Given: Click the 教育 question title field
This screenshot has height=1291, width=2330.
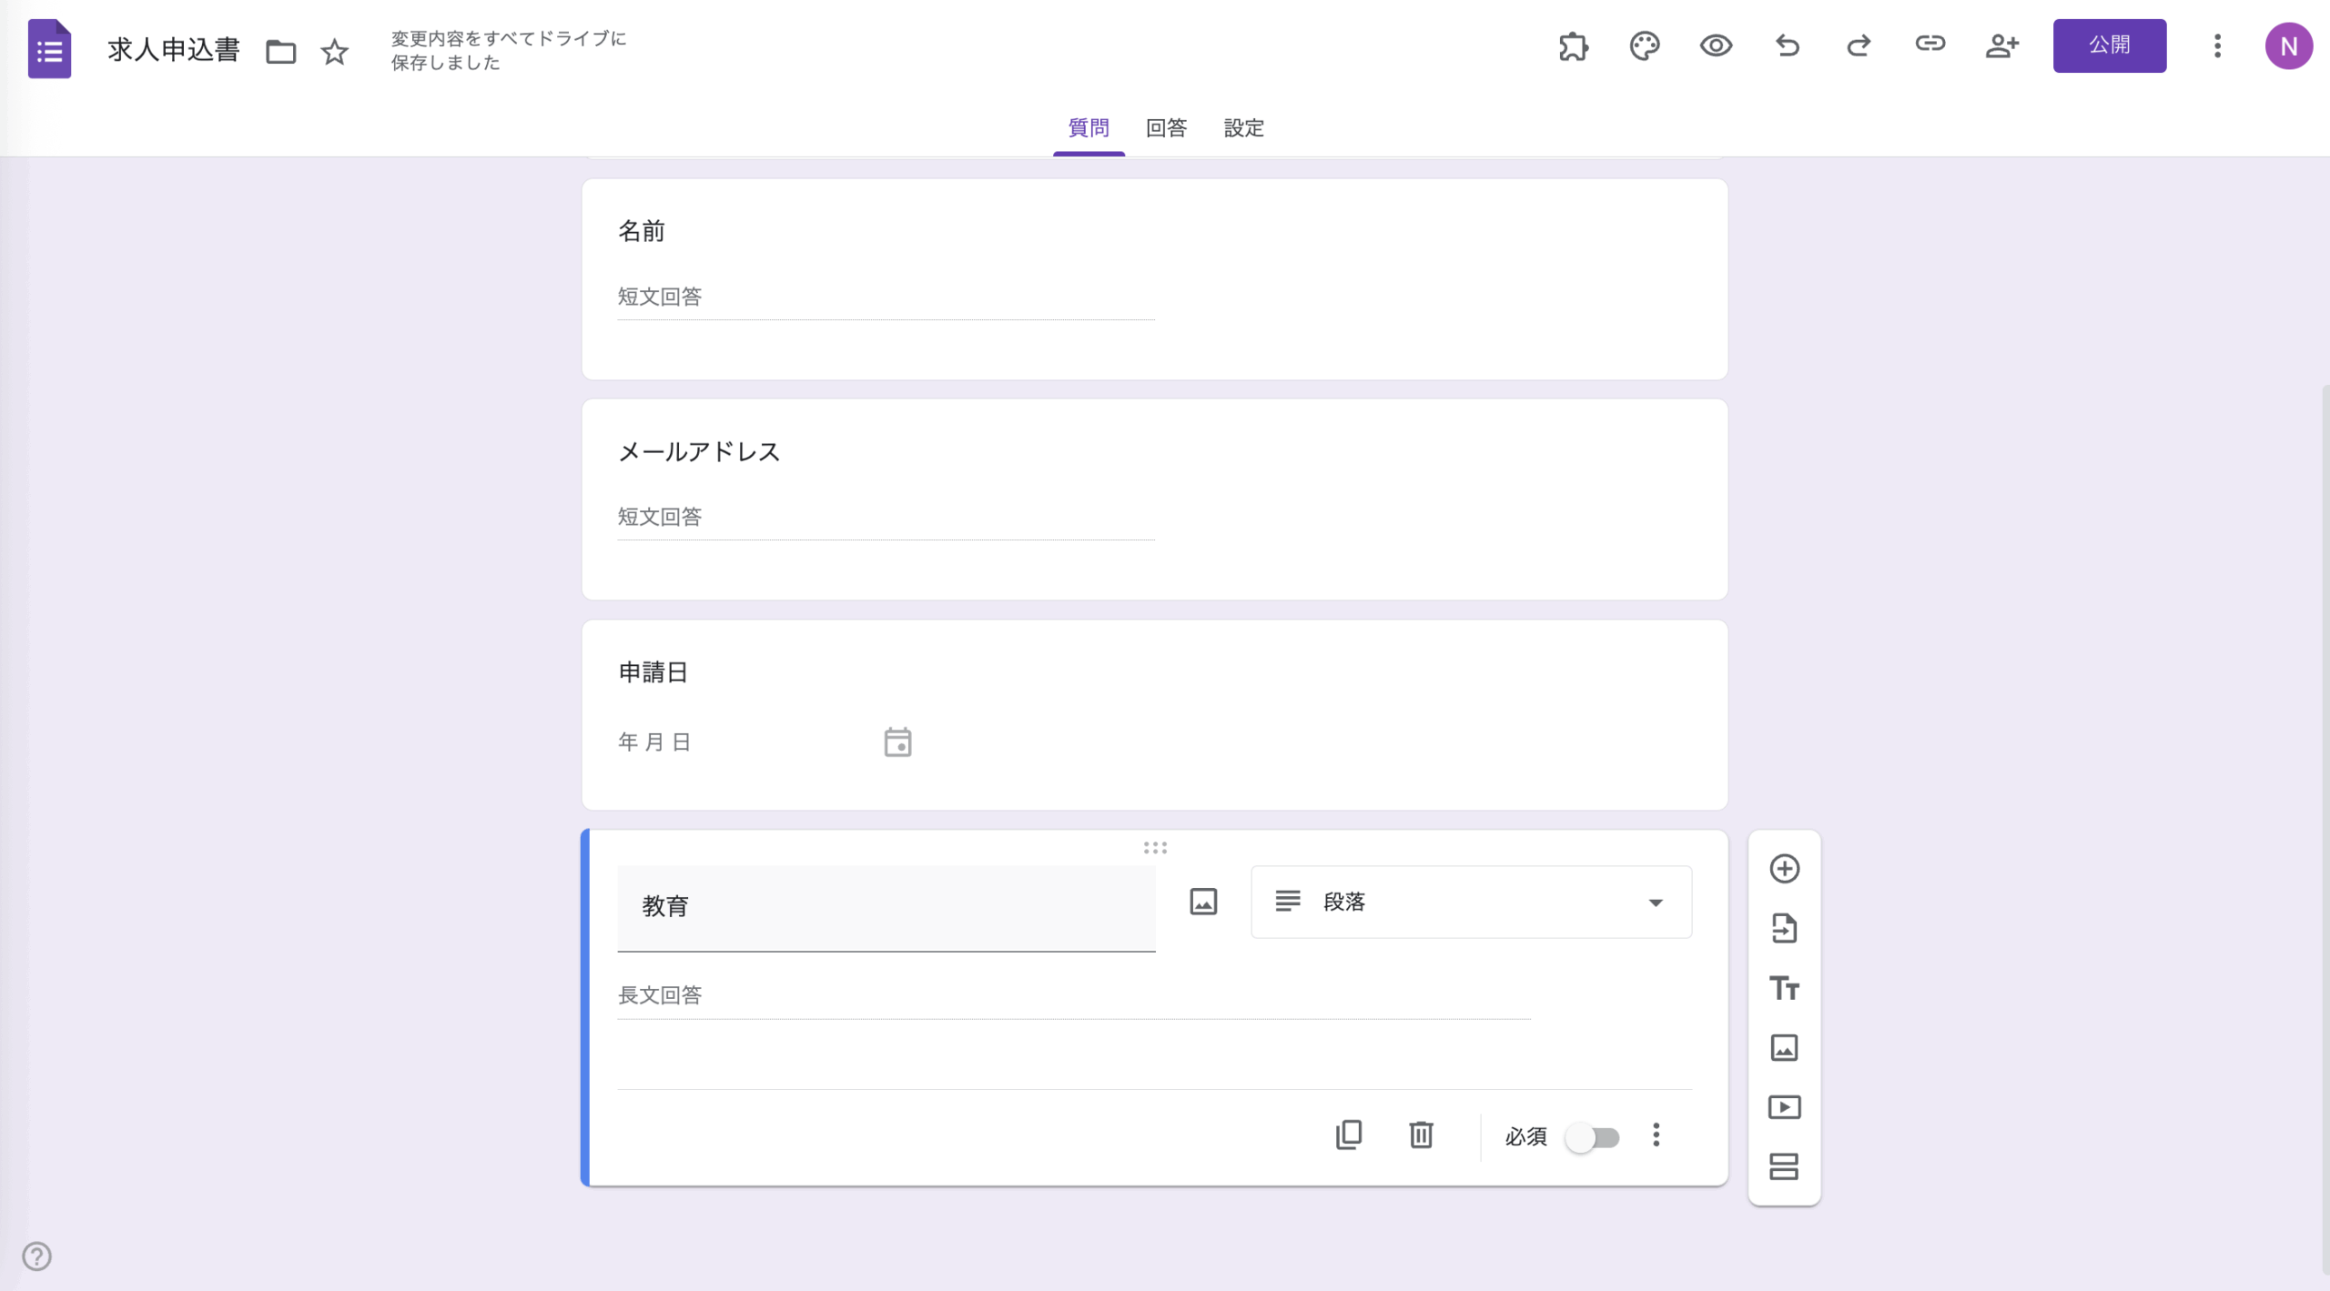Looking at the screenshot, I should click(886, 906).
